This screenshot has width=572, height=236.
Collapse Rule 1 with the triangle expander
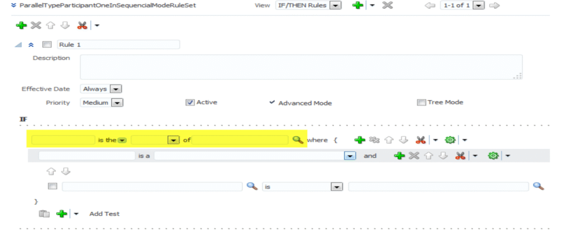18,45
